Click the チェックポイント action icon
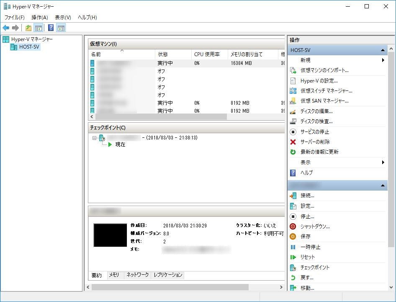 click(x=293, y=267)
